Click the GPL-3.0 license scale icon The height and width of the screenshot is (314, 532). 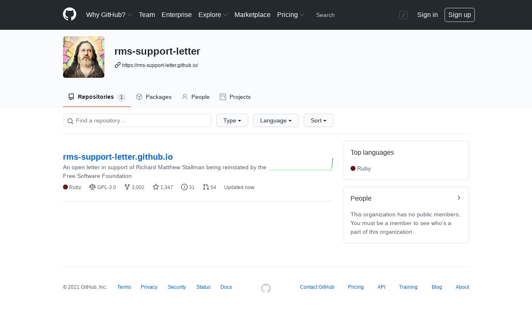(x=92, y=187)
